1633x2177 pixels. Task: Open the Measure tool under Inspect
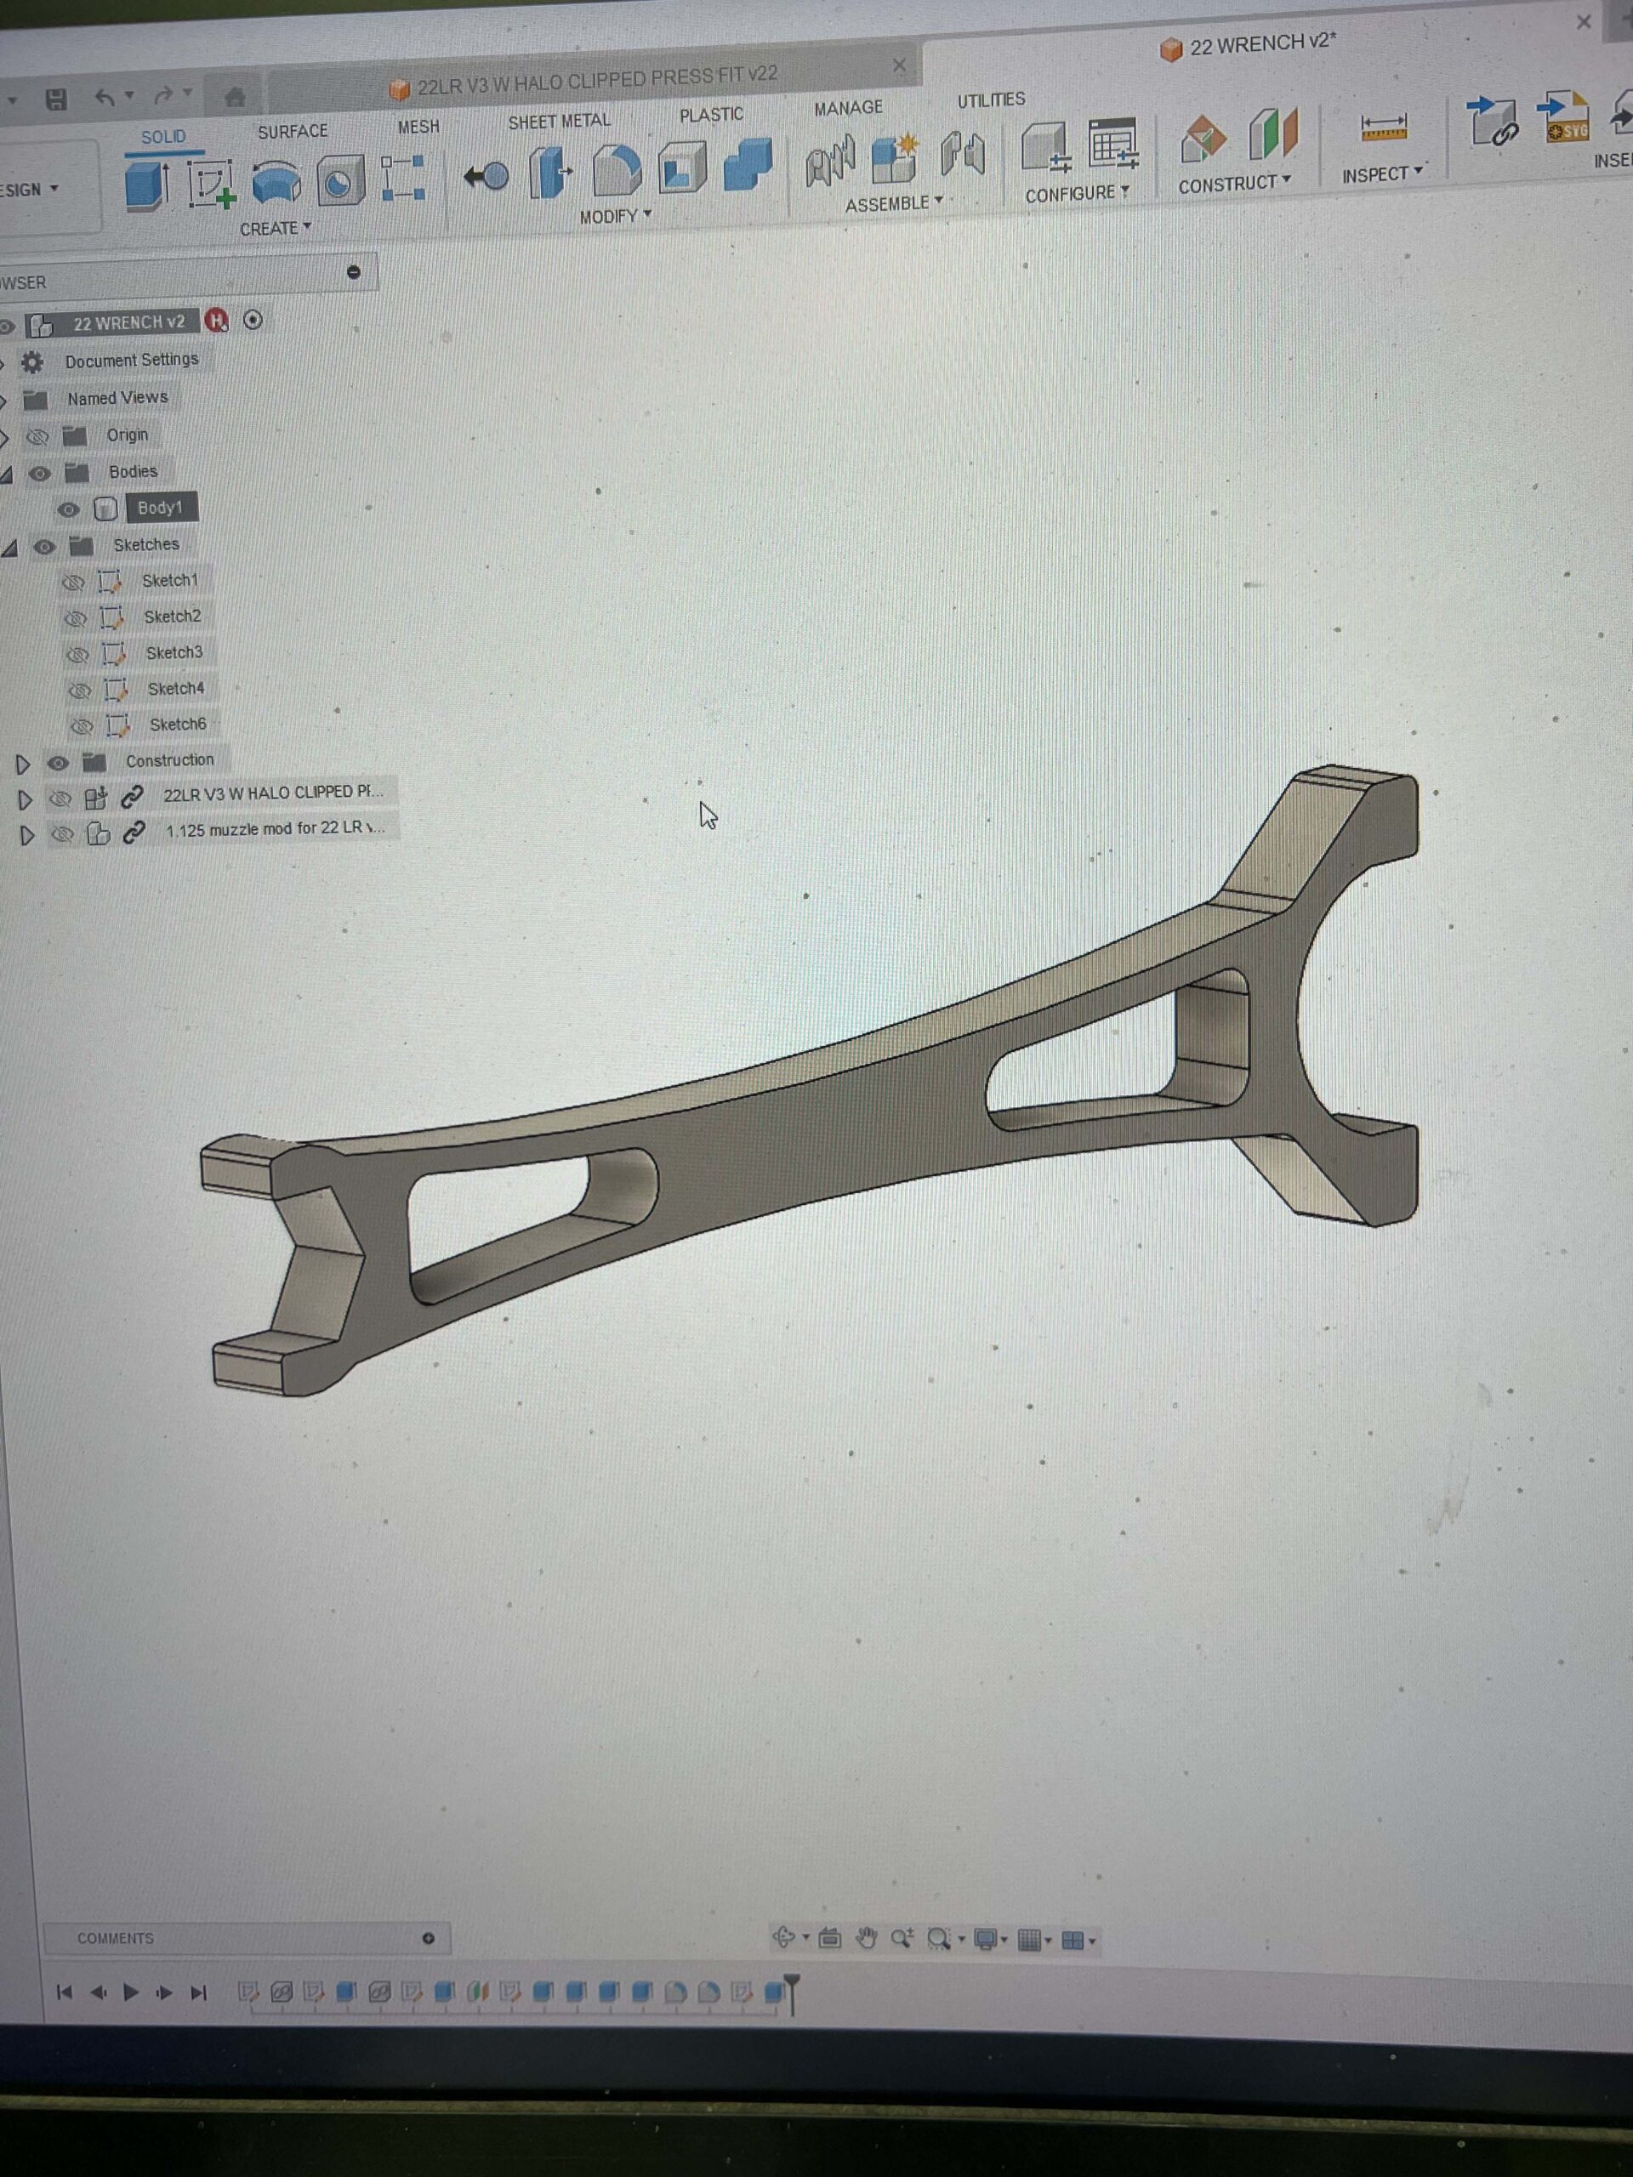1383,128
